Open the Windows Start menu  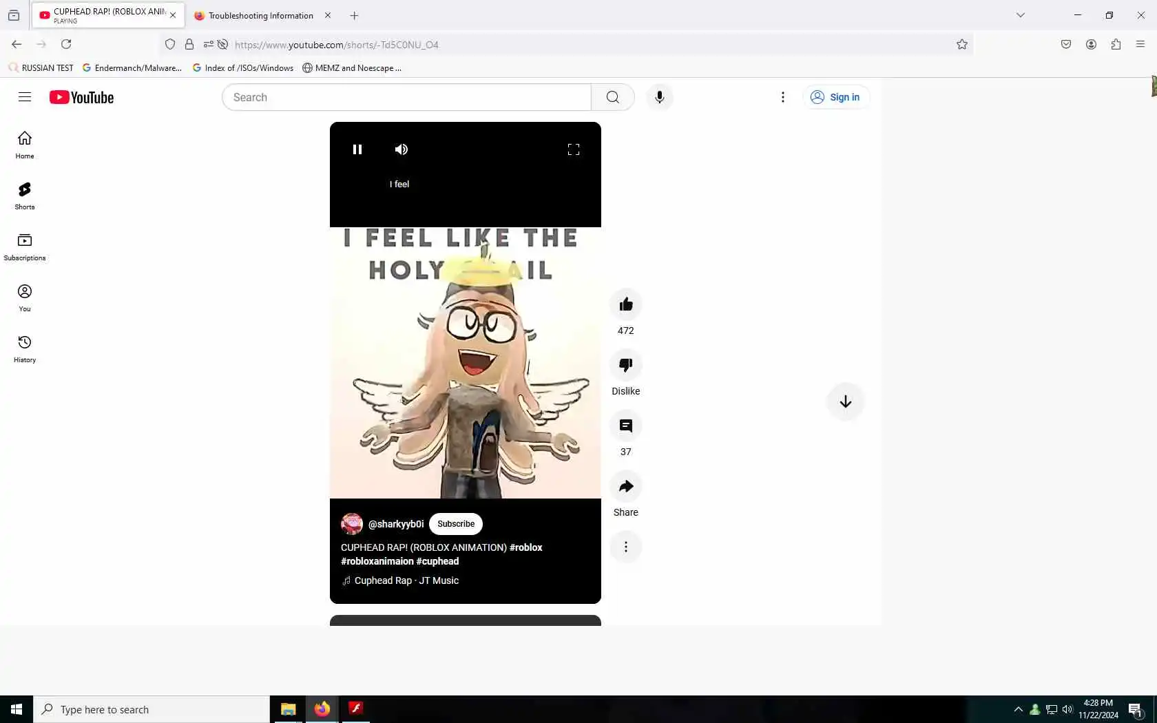click(x=17, y=709)
